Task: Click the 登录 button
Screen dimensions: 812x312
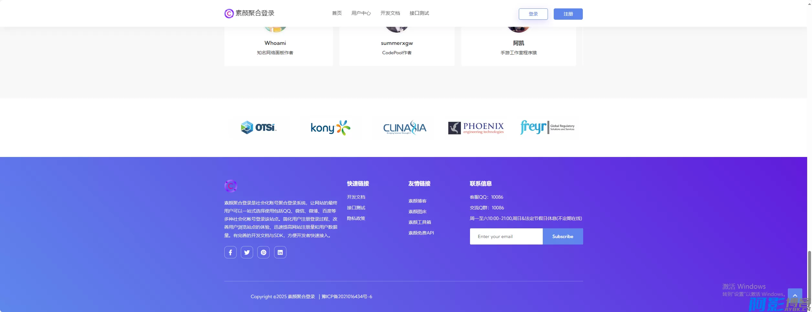Action: [x=533, y=14]
